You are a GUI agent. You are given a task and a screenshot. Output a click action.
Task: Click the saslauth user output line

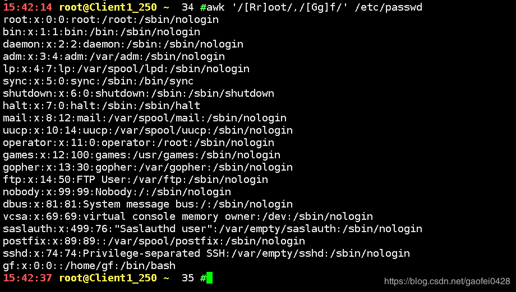point(213,229)
